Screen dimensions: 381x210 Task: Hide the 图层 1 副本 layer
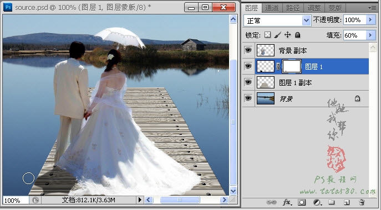tap(248, 82)
